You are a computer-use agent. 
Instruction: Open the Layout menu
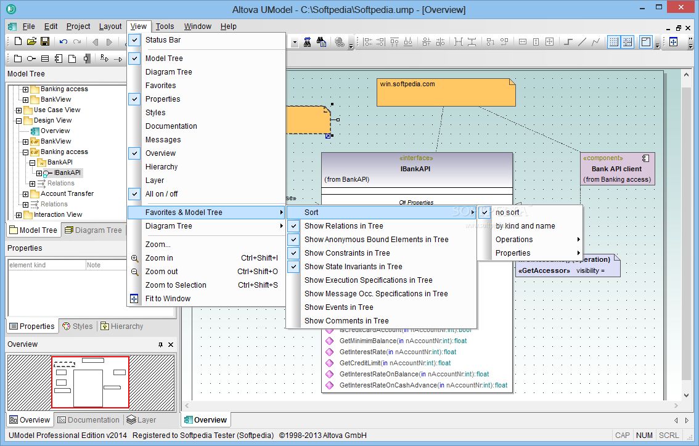tap(110, 26)
